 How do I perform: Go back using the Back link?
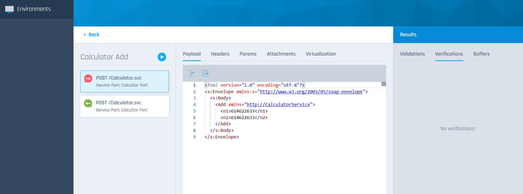94,35
